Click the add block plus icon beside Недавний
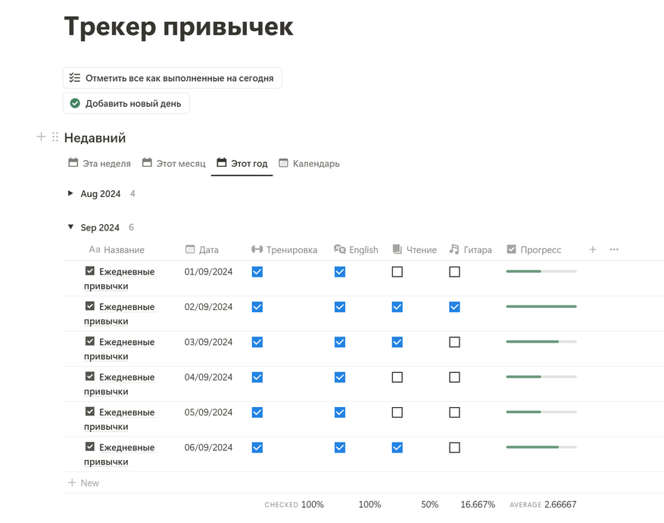Image resolution: width=664 pixels, height=523 pixels. click(x=41, y=137)
